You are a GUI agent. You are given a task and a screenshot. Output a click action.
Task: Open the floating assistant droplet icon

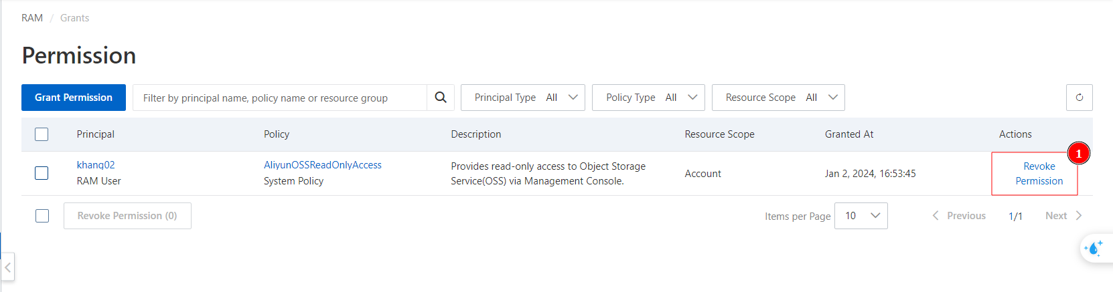(x=1094, y=249)
